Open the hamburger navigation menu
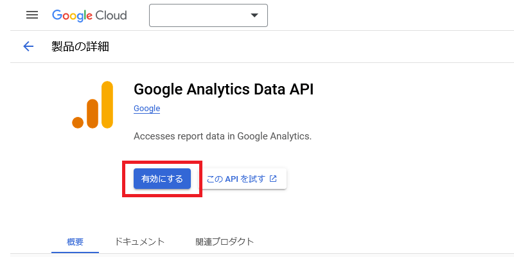This screenshot has height=257, width=514. pos(32,15)
